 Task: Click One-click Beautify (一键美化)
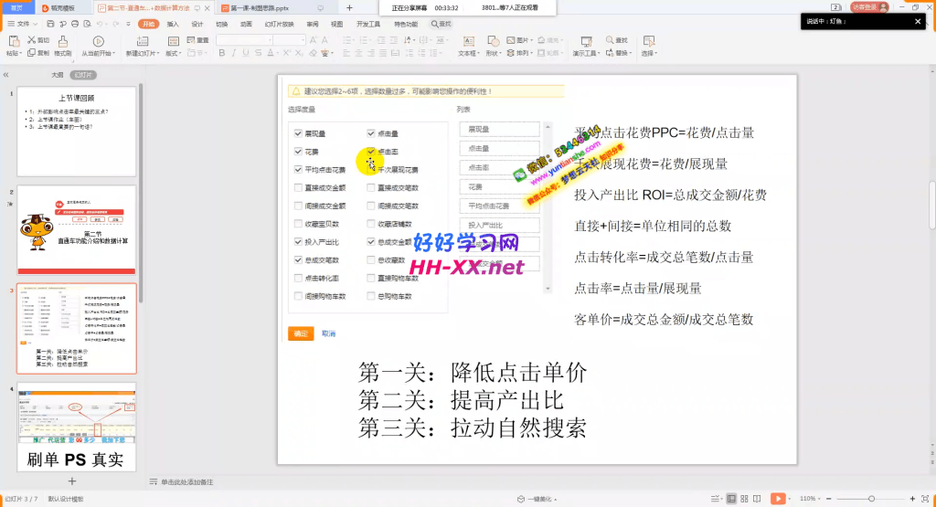[537, 500]
